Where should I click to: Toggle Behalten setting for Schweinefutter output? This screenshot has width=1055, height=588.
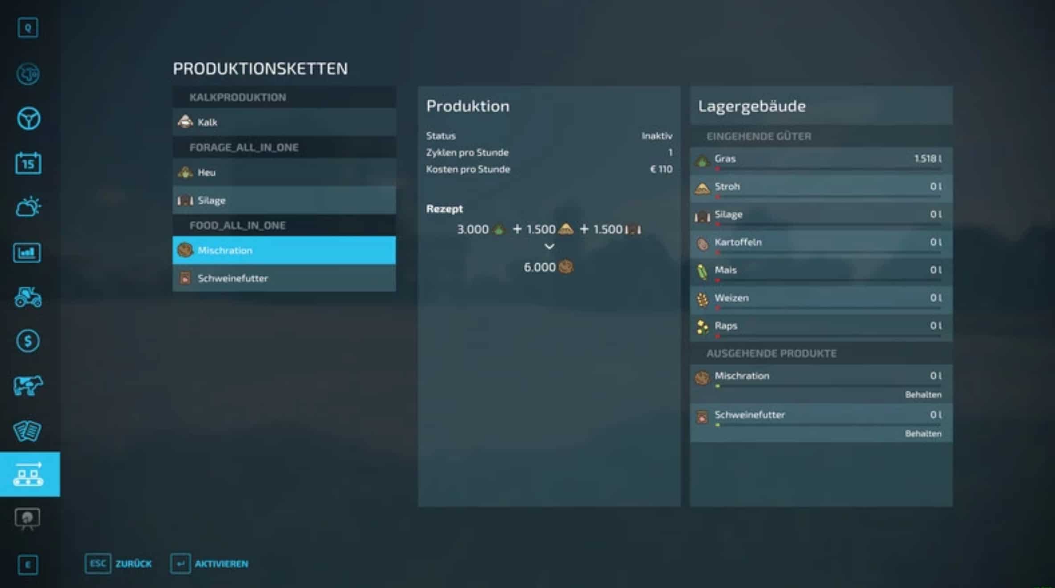(x=923, y=433)
